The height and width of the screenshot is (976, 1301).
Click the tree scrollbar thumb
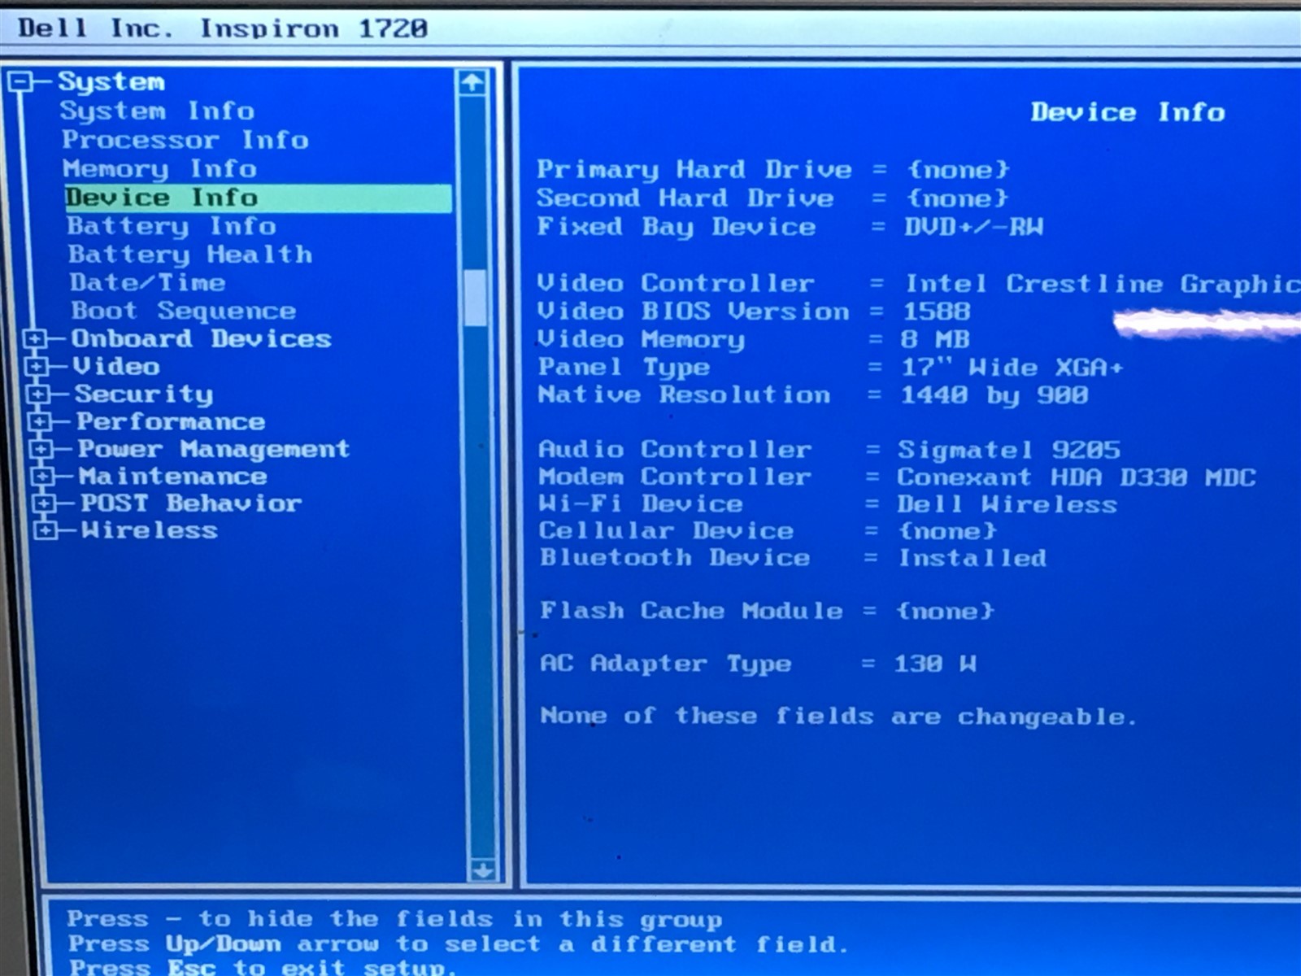pos(476,298)
